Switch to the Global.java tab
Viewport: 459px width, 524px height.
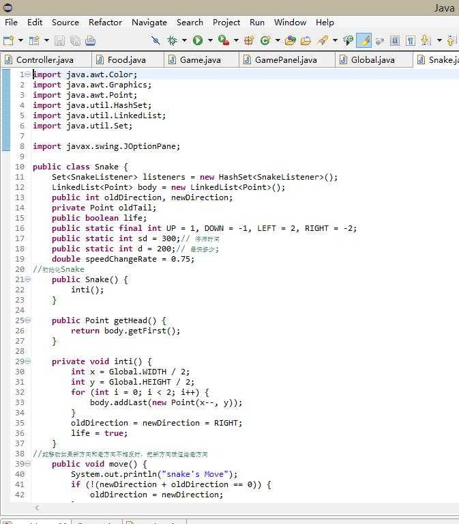372,60
